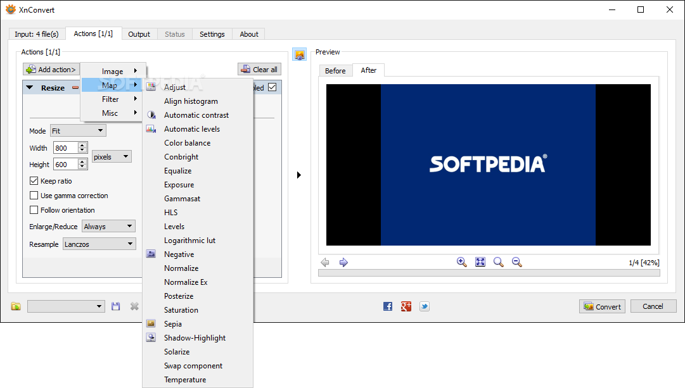Click the Automatic contrast icon
The width and height of the screenshot is (685, 388).
[151, 115]
